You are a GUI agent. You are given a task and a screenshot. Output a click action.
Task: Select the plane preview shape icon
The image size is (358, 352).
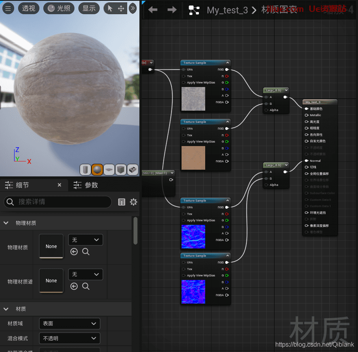click(109, 170)
